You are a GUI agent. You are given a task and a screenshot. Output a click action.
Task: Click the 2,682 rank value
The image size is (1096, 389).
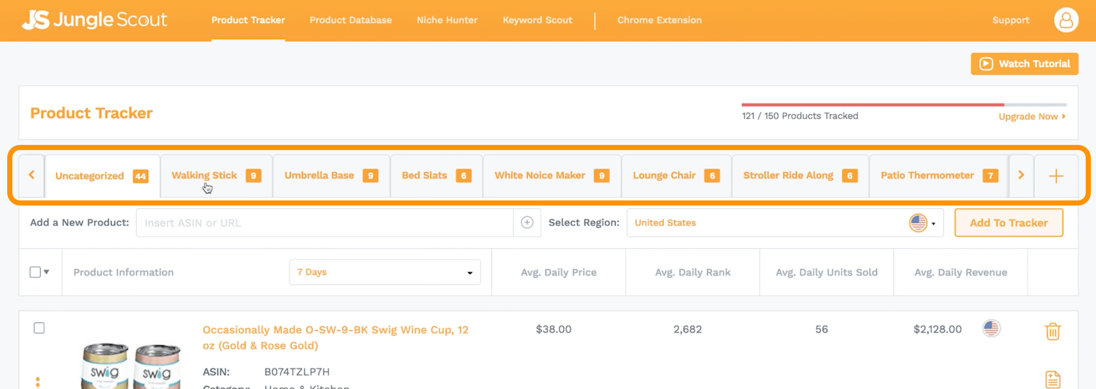(687, 329)
